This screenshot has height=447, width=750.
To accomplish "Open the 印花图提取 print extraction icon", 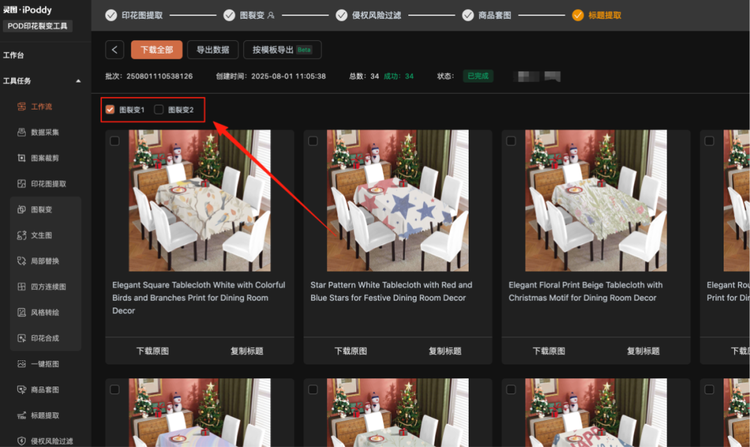I will pos(22,184).
